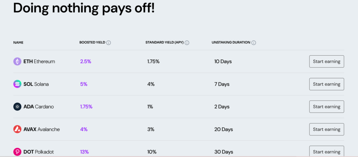Click the Solana coin icon

tap(17, 84)
